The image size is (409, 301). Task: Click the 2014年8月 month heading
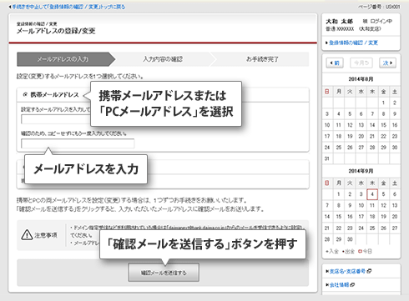[361, 79]
